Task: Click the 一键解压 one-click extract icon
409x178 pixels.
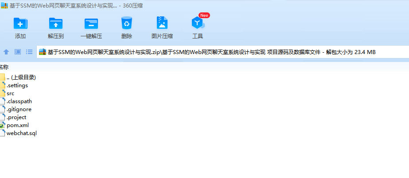Action: click(91, 23)
